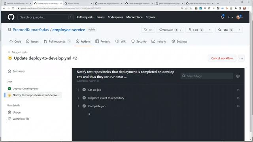Expand the Complete job step

(x=78, y=106)
